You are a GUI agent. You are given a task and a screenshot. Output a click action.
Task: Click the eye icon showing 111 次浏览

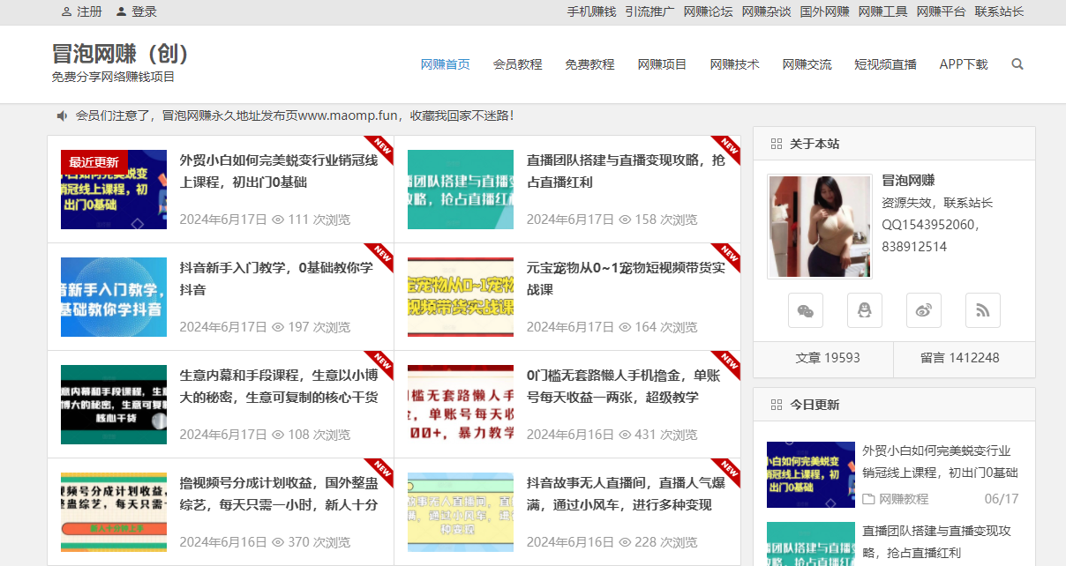tap(277, 220)
